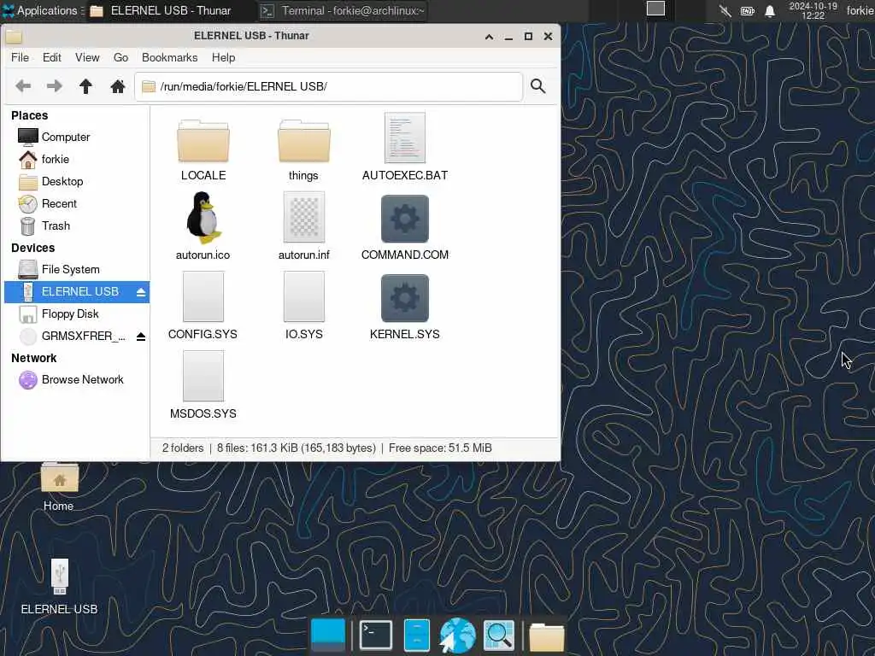Open the Home desktop icon
This screenshot has width=875, height=656.
tap(59, 487)
